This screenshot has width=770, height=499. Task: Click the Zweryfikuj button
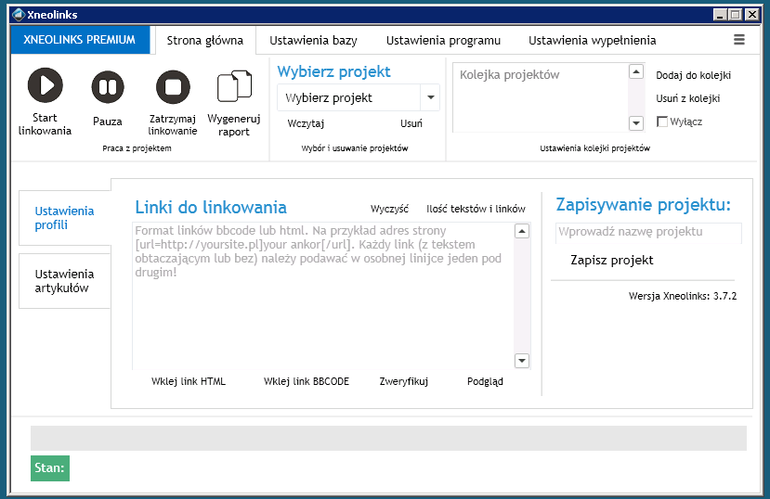tap(404, 381)
